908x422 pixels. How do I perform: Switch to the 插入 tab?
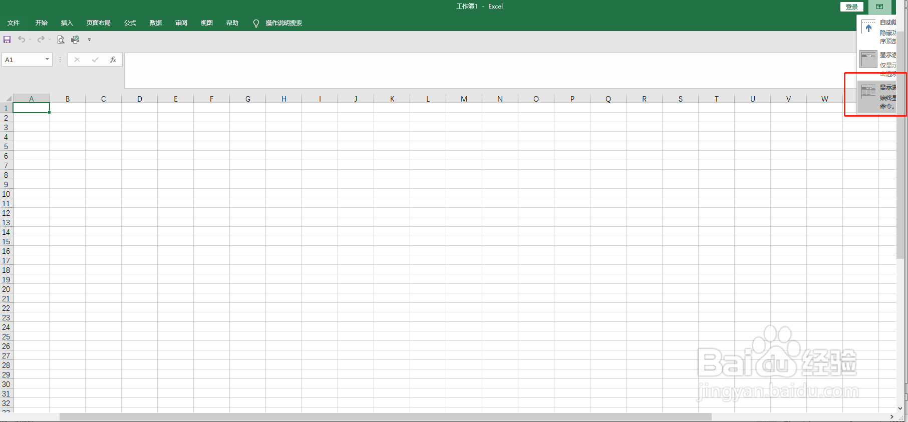coord(67,23)
